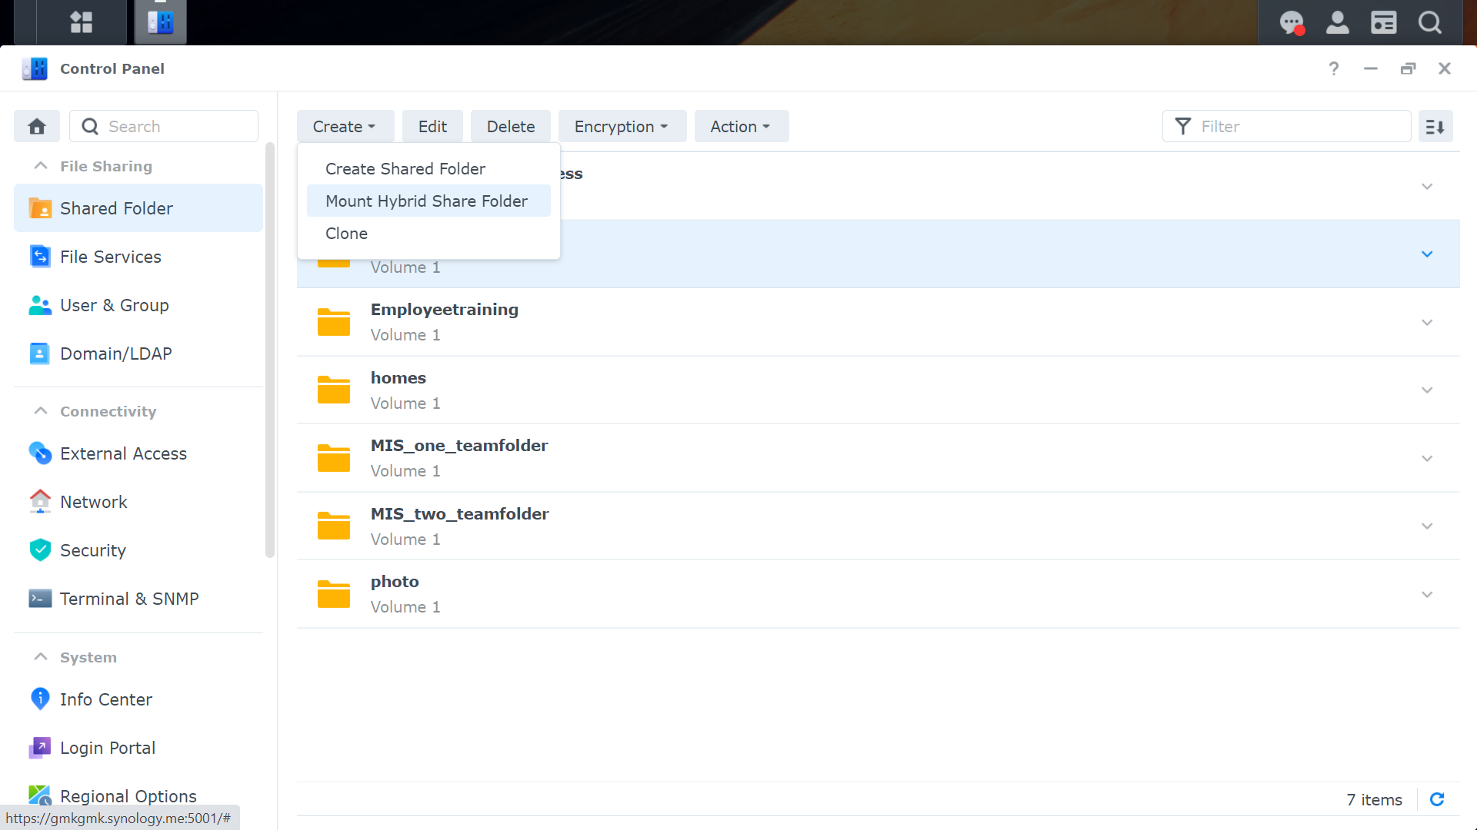Click the Delete button
This screenshot has height=830, width=1477.
point(510,127)
